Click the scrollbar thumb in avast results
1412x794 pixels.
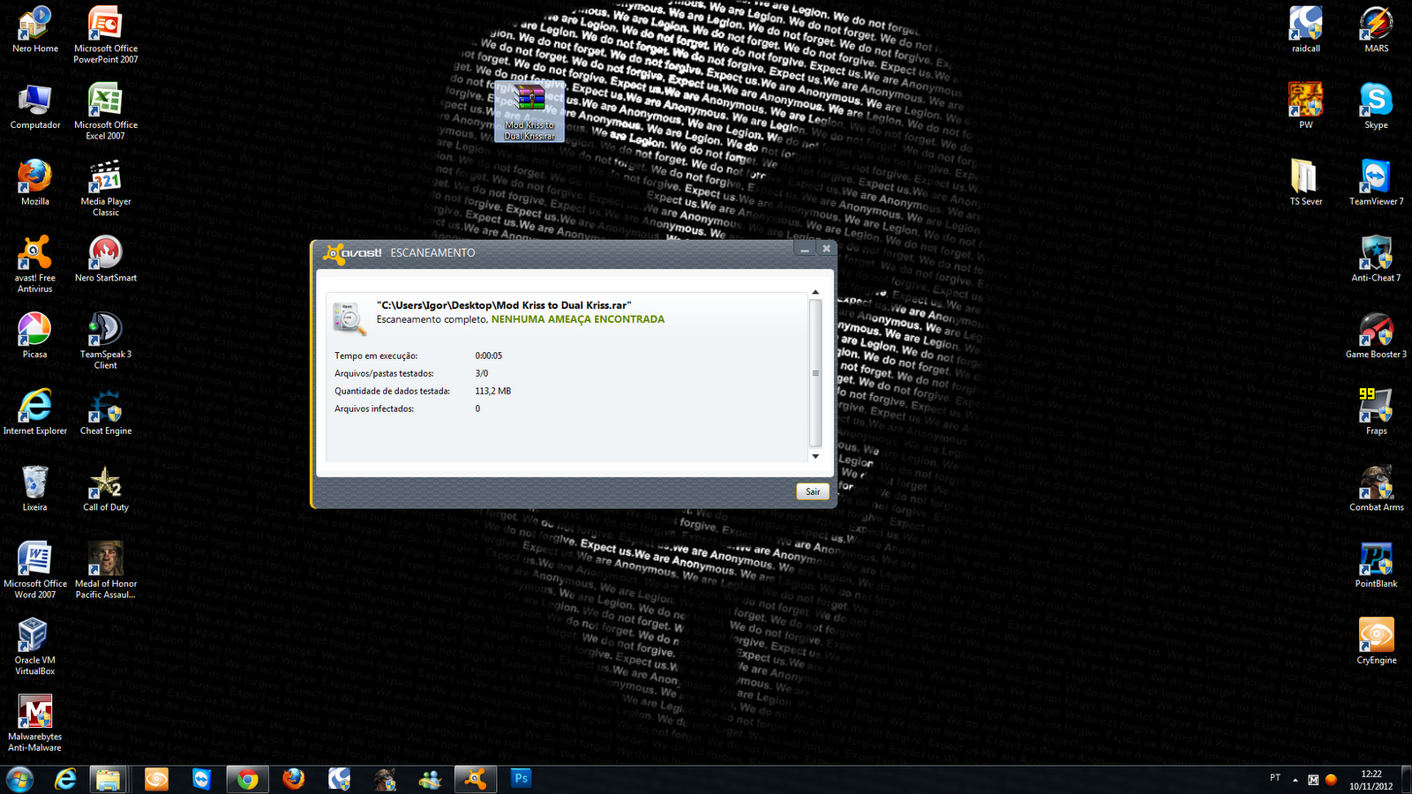[x=815, y=373]
